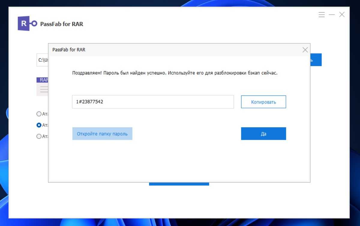The width and height of the screenshot is (360, 226).
Task: Open the hamburger menu in title bar
Action: [x=322, y=15]
